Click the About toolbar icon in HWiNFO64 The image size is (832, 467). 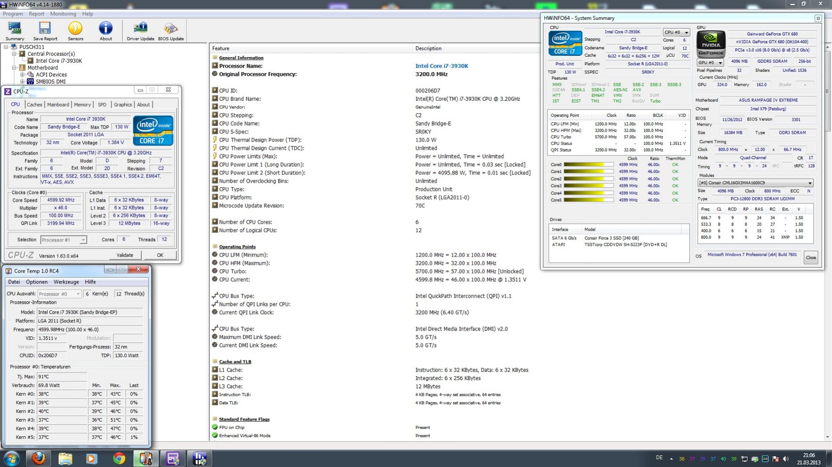106,31
